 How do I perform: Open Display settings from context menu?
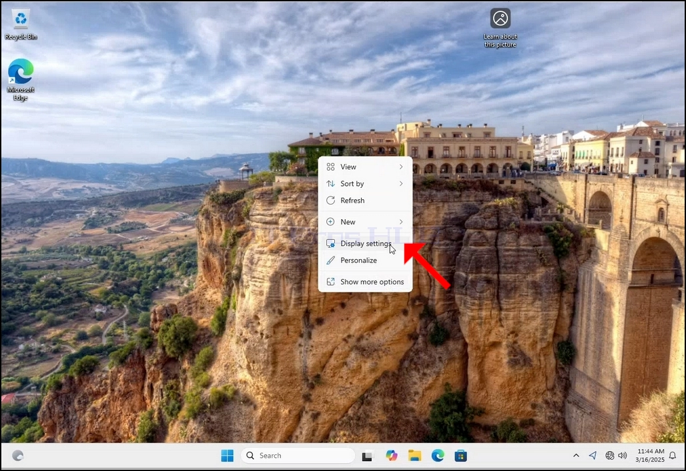point(365,243)
